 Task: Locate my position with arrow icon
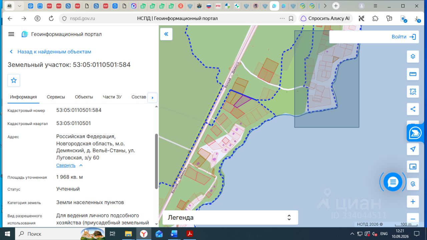click(x=413, y=149)
